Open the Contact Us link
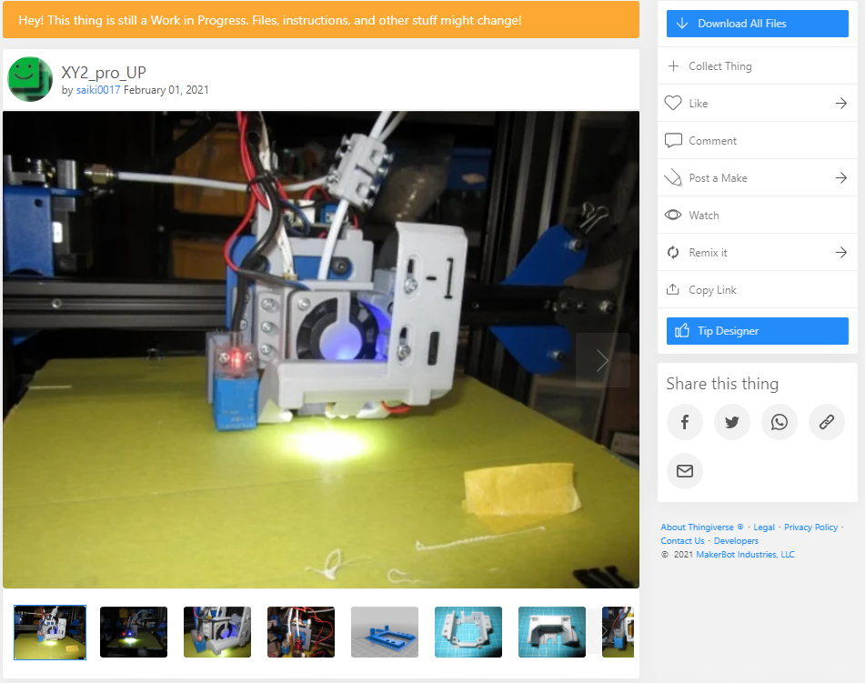865x683 pixels. click(682, 540)
